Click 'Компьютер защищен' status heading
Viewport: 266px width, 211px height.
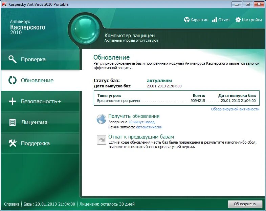[130, 36]
